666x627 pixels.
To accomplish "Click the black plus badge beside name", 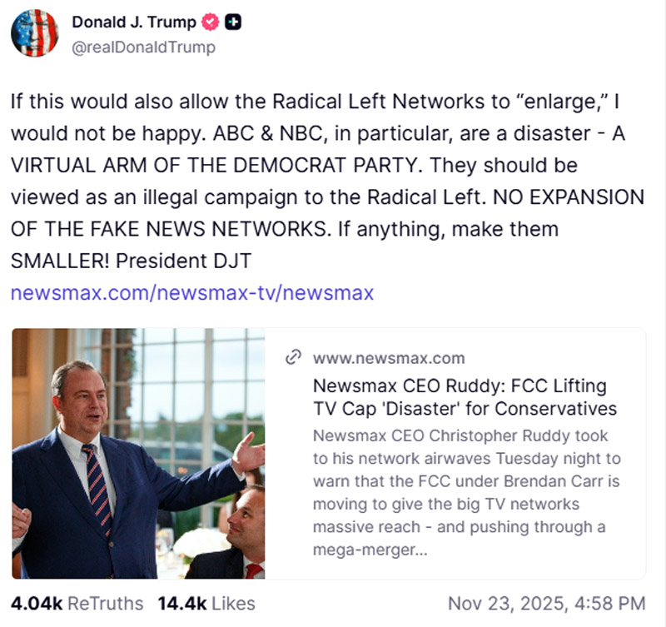I will click(234, 22).
